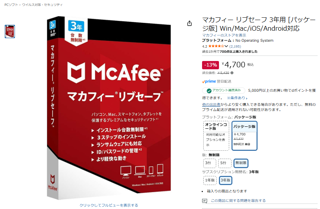Expand the ※条件あり conditions link
Viewport: 320px width, 209px height.
point(237,98)
